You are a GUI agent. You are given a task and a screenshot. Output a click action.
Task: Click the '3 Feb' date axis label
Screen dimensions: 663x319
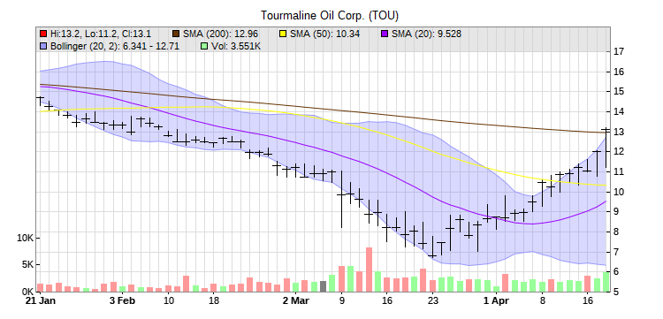click(x=122, y=300)
